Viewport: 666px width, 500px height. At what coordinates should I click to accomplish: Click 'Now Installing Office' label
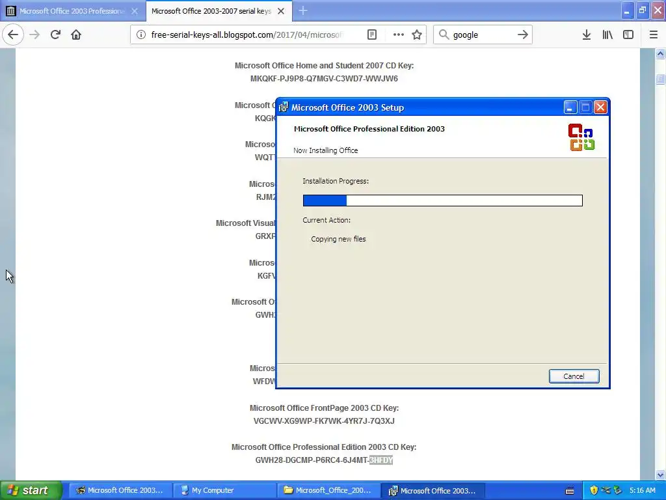pos(325,150)
